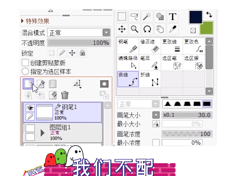Viewport: 239px width, 176px height.
Task: Click the green background color swatch
Action: coord(206,28)
